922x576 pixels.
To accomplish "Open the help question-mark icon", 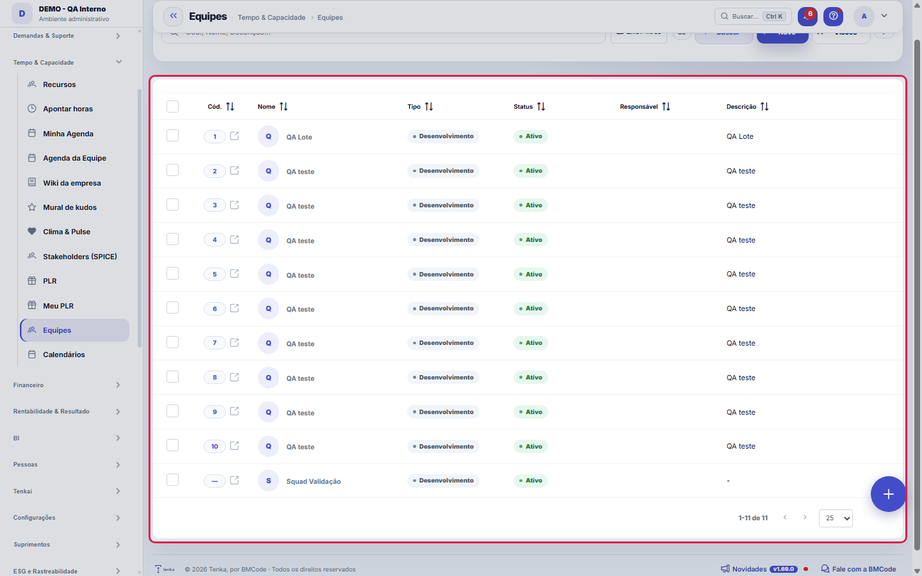I will (x=833, y=16).
